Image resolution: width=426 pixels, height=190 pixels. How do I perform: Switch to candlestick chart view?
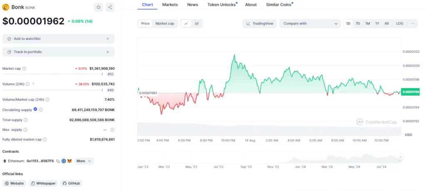[x=197, y=24]
